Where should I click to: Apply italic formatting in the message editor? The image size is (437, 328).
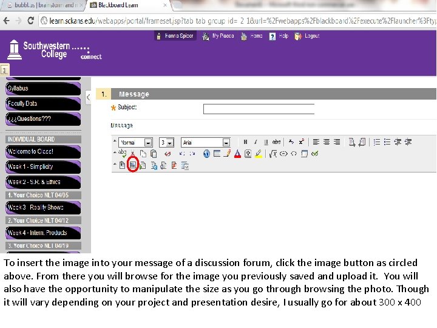pos(256,142)
